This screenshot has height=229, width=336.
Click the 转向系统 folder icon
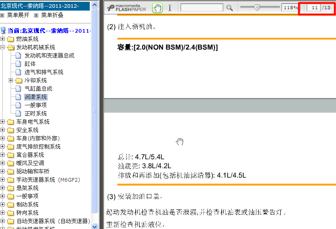11,213
